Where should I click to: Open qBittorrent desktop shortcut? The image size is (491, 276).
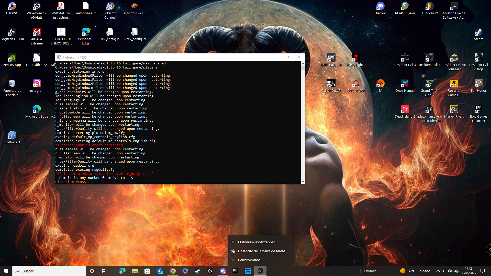click(12, 138)
